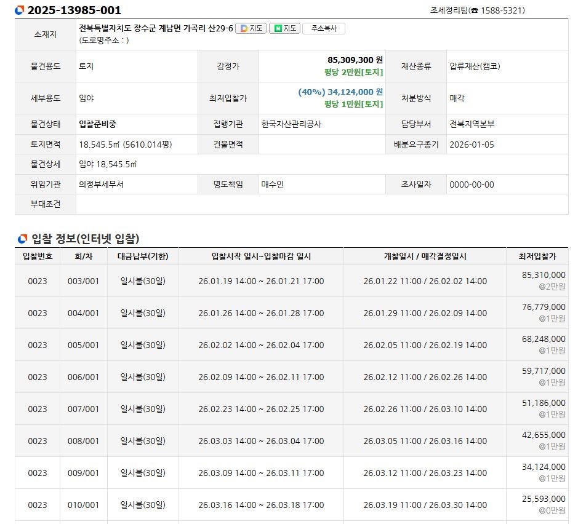Click the 입찰번호 column header
Viewport: 578px width, 524px height.
tap(37, 256)
